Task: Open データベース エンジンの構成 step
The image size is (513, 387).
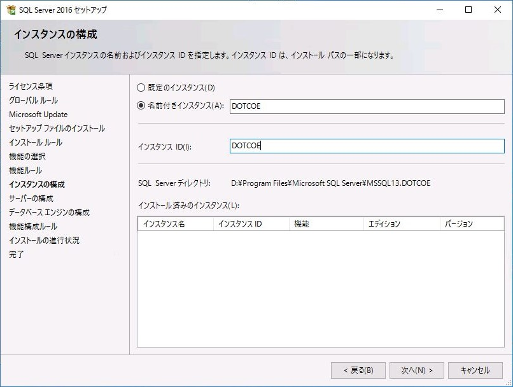Action: (49, 212)
